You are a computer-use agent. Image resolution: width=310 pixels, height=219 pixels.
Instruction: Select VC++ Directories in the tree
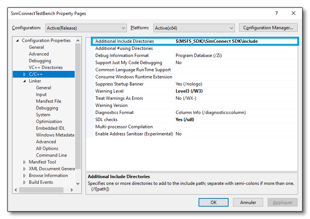[46, 67]
